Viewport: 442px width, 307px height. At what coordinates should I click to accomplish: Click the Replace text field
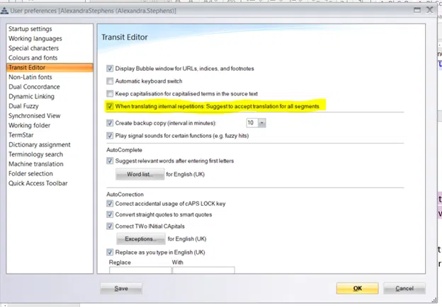[x=140, y=270]
